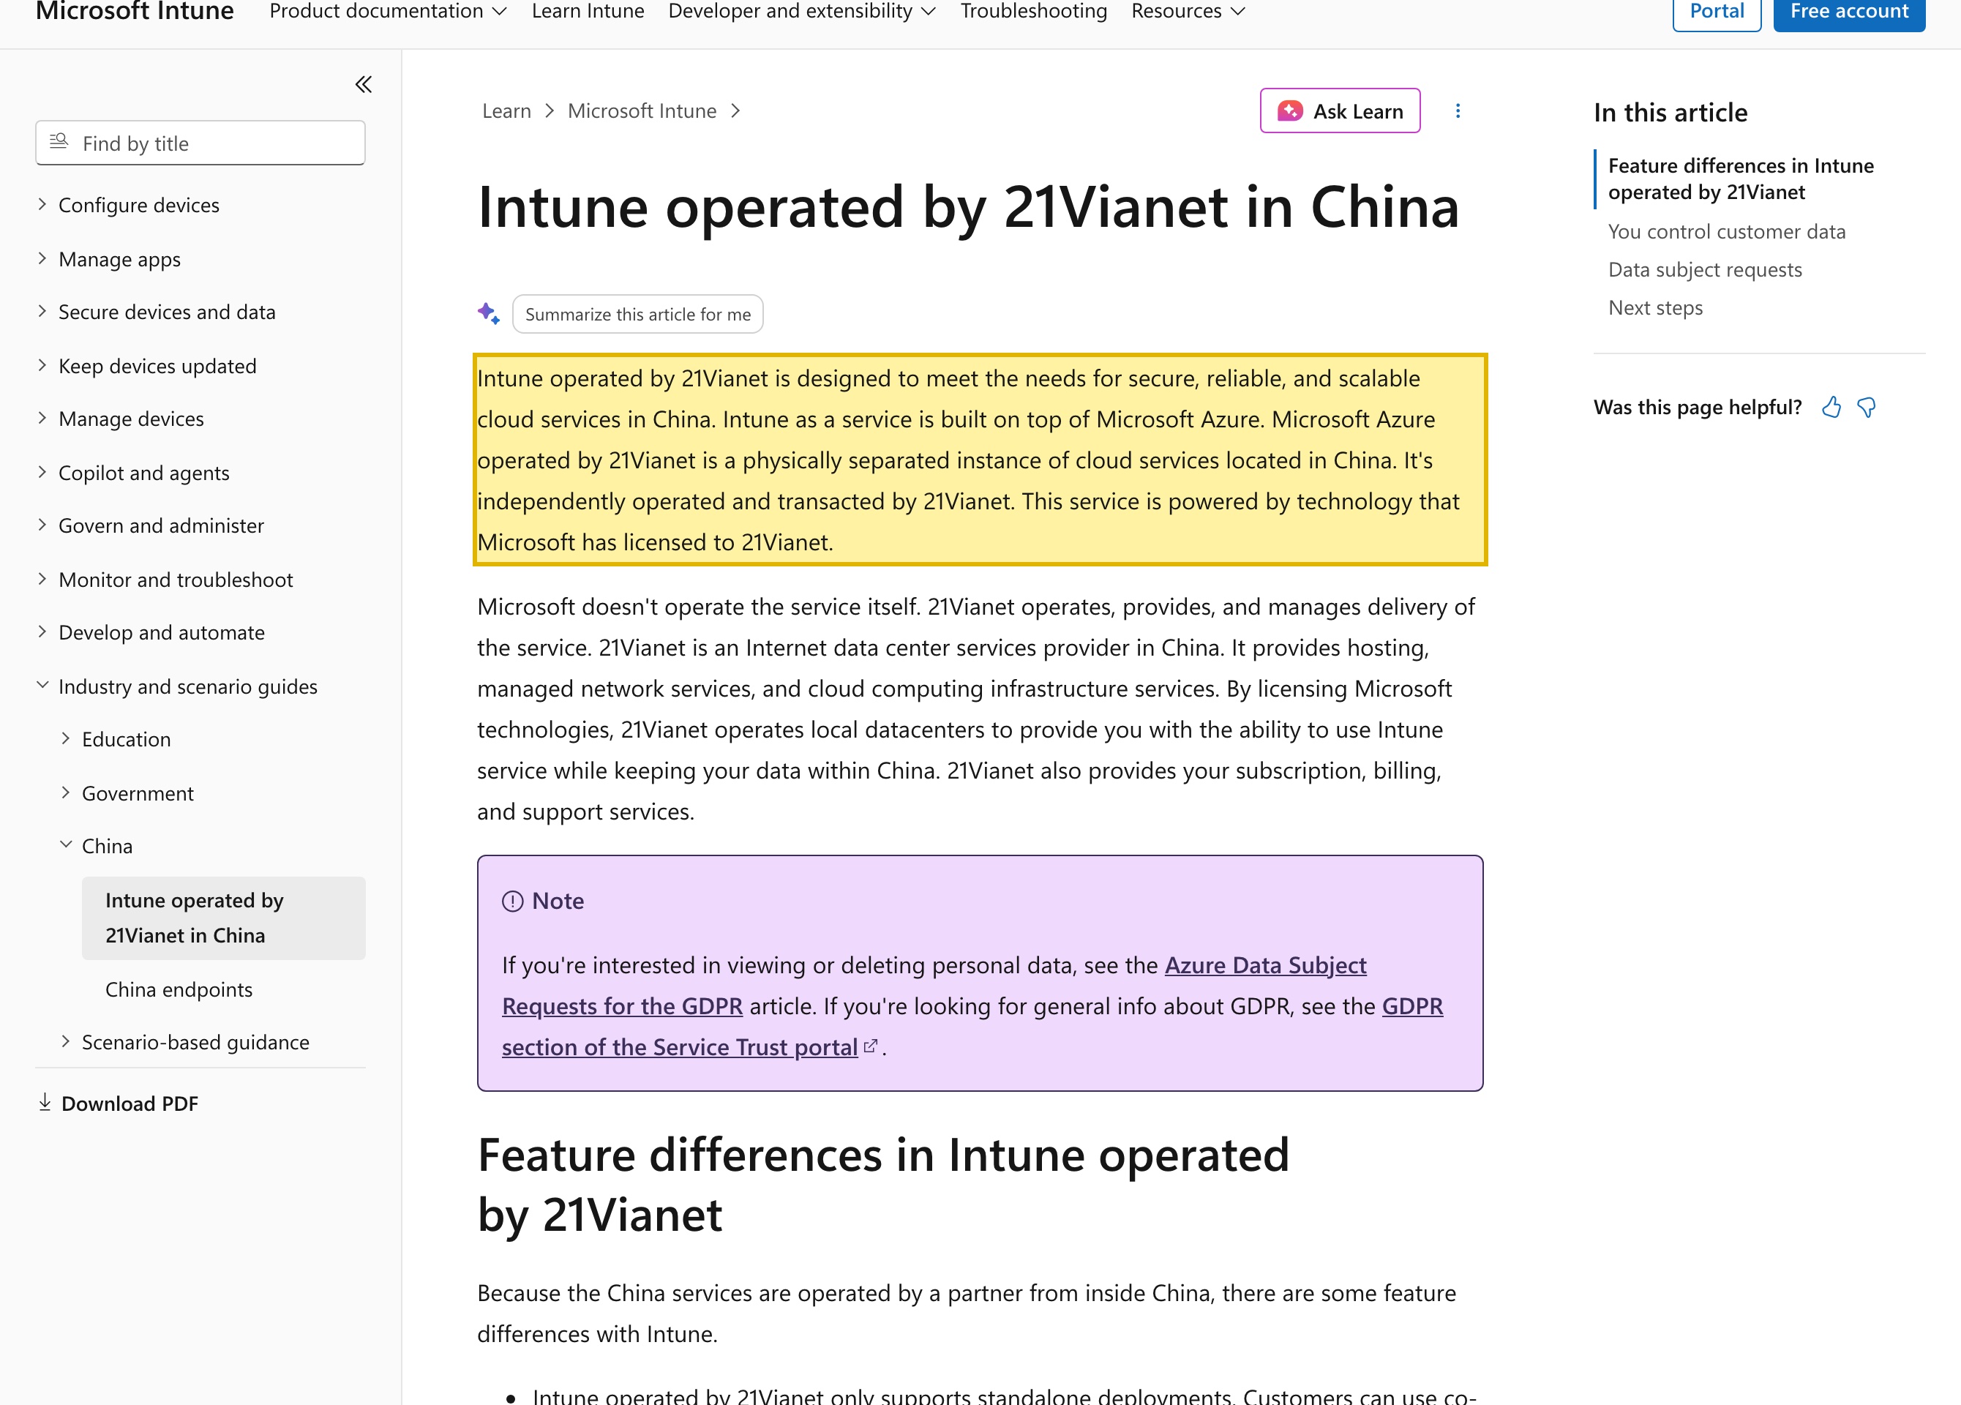Viewport: 1961px width, 1405px height.
Task: Open the China endpoints page
Action: click(179, 989)
